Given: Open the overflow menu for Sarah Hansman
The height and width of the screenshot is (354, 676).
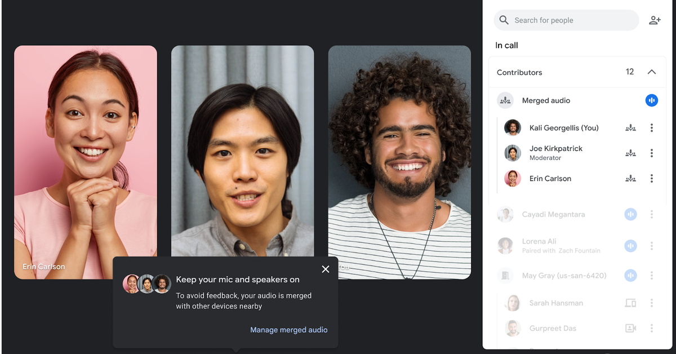Looking at the screenshot, I should click(652, 303).
